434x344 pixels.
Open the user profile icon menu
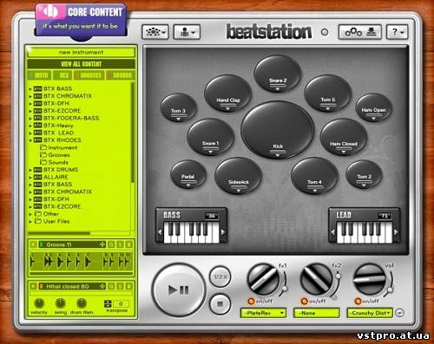click(187, 32)
